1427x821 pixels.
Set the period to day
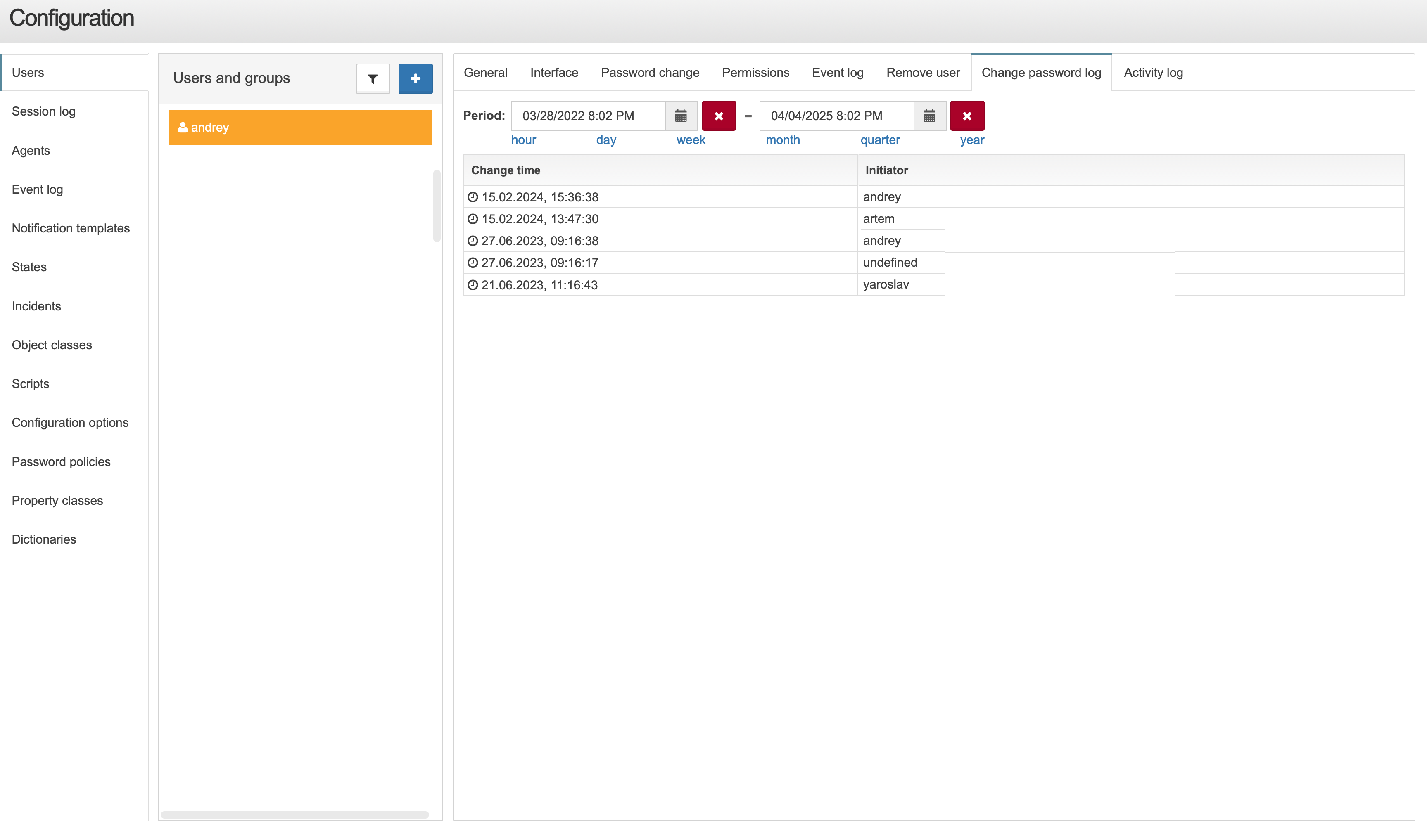click(x=606, y=140)
